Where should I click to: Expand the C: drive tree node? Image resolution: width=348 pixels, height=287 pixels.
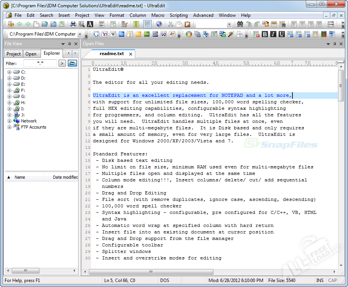coord(10,72)
